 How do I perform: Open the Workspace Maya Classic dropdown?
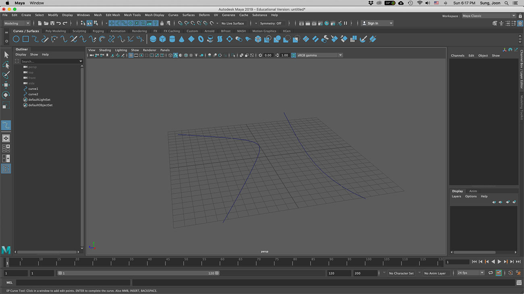489,16
